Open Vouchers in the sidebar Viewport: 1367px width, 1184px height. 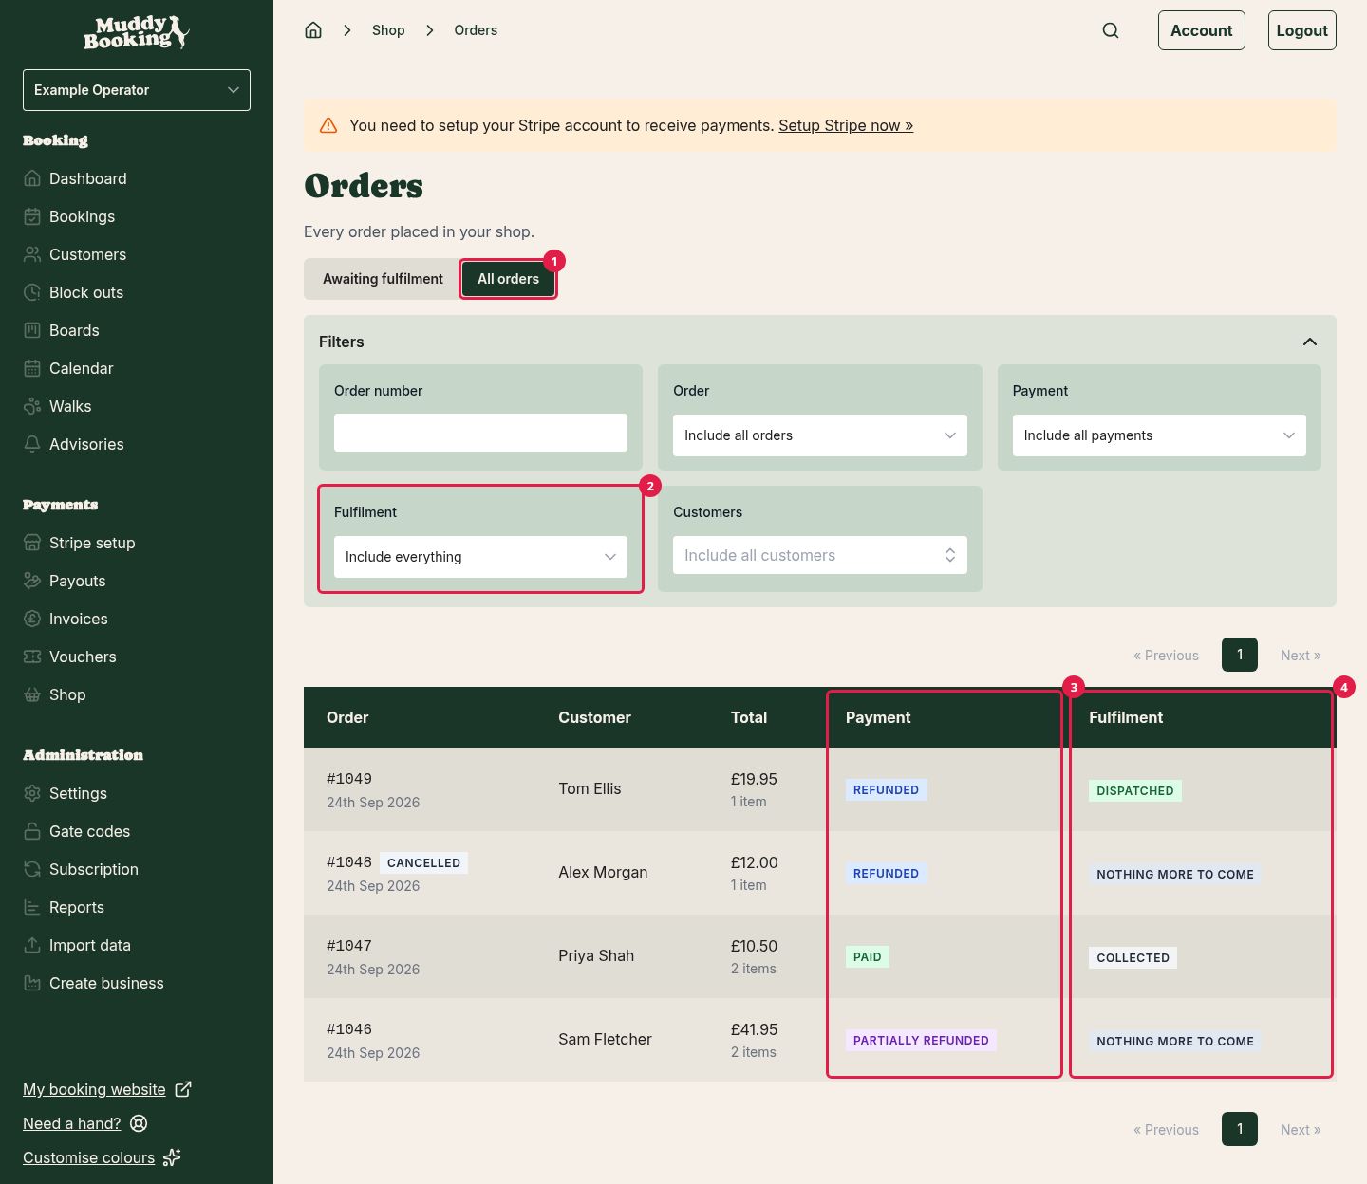point(84,657)
